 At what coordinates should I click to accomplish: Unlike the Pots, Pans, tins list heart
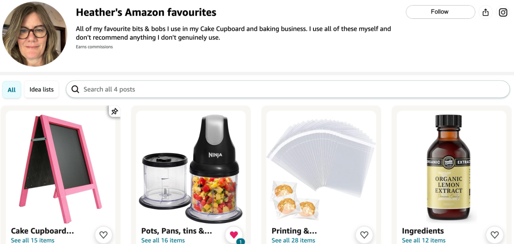tap(234, 235)
